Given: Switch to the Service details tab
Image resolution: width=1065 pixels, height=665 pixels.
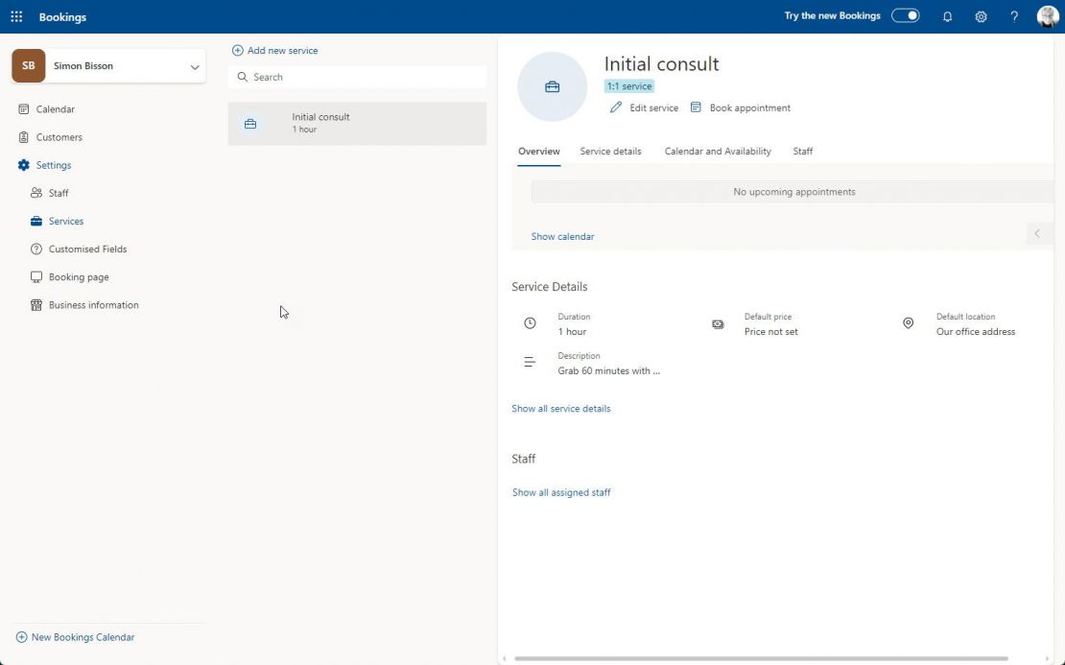Looking at the screenshot, I should 610,151.
